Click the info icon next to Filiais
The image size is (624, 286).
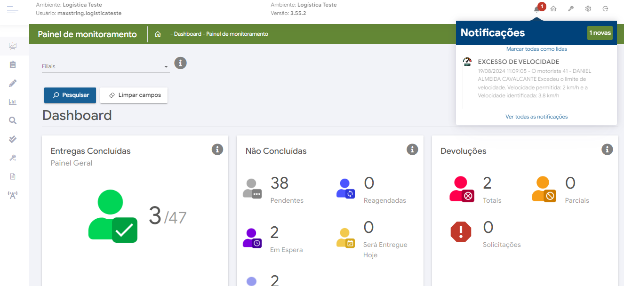(180, 63)
